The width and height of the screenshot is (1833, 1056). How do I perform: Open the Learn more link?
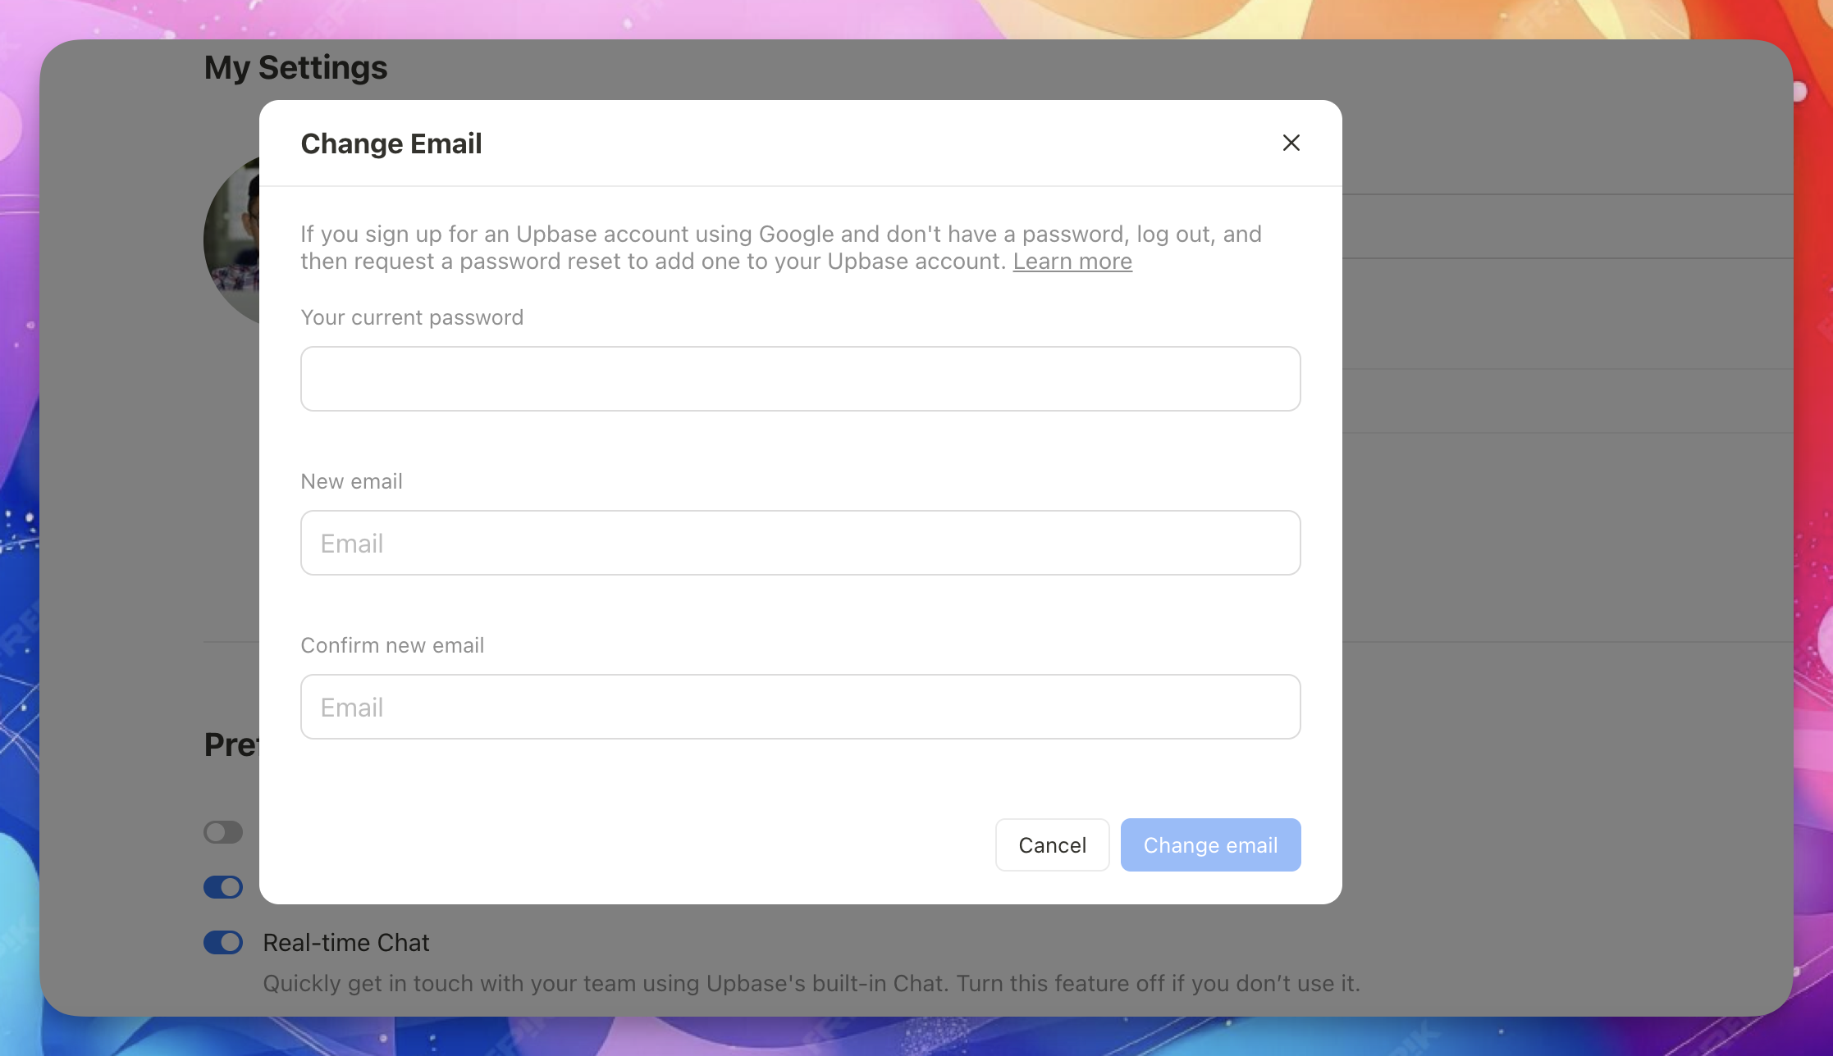click(x=1072, y=262)
